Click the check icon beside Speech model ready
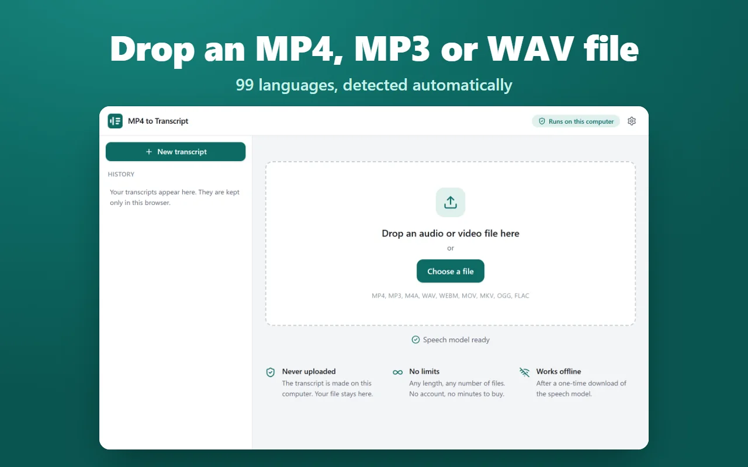 pos(415,340)
